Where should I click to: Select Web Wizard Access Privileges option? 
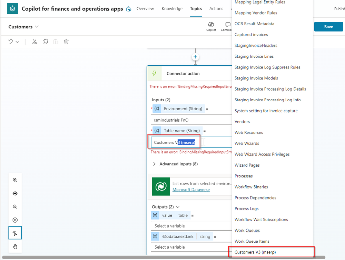pyautogui.click(x=273, y=154)
